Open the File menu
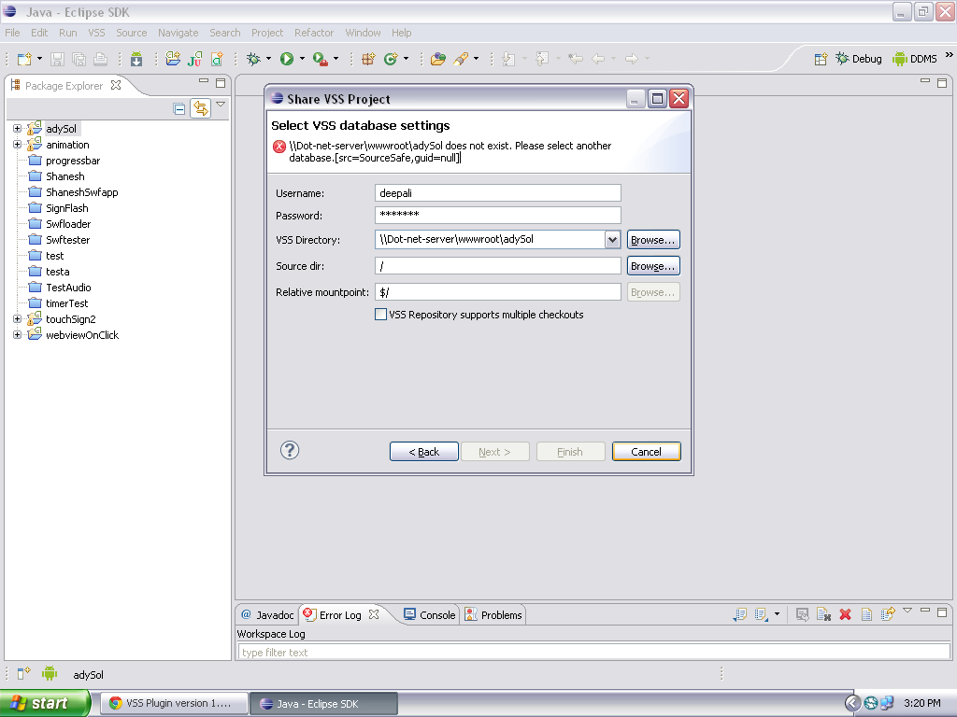The image size is (957, 717). 12,33
